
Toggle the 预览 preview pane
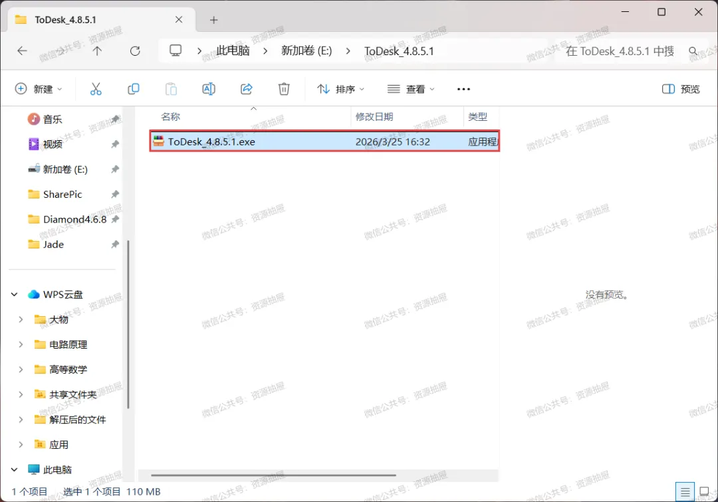coord(681,89)
